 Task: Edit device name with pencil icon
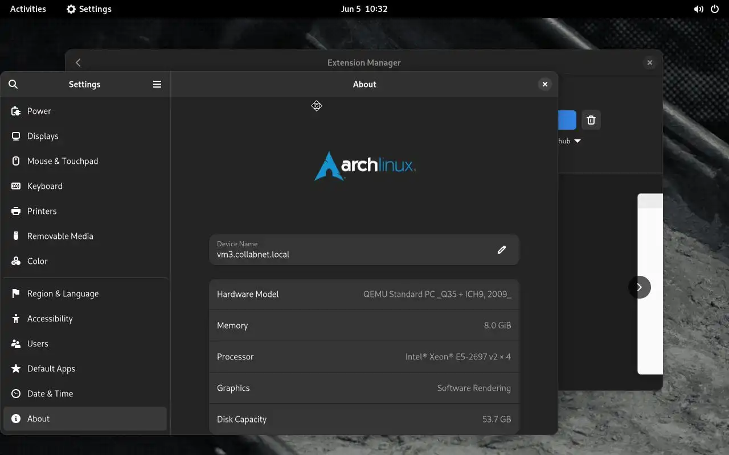point(502,250)
